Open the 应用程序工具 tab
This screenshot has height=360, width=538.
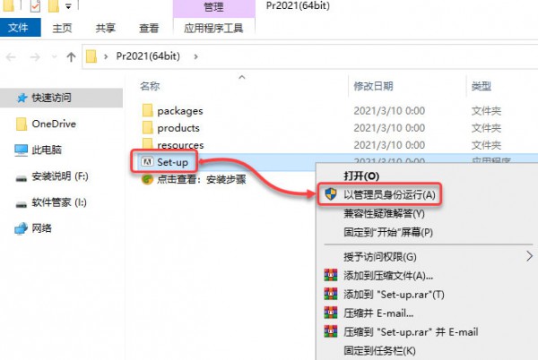coord(213,28)
